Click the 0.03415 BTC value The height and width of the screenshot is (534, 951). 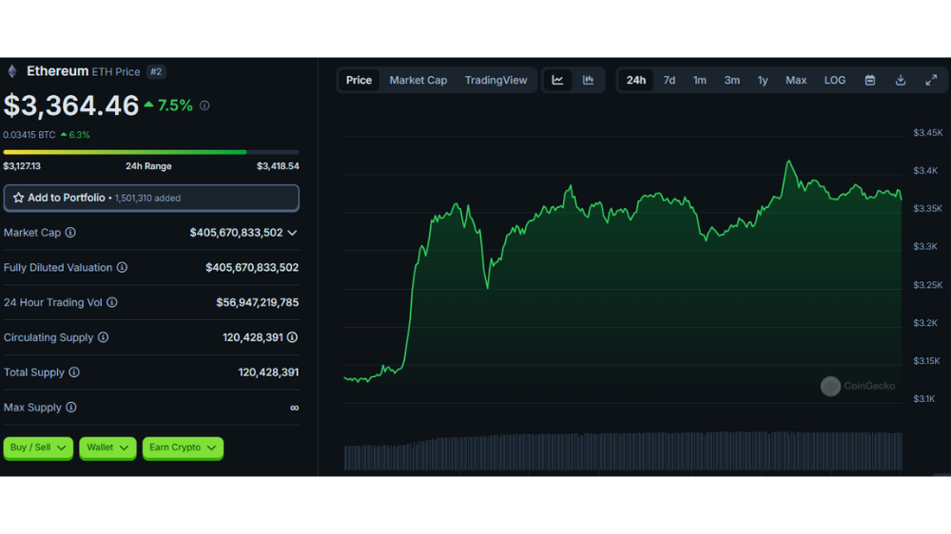click(x=29, y=135)
